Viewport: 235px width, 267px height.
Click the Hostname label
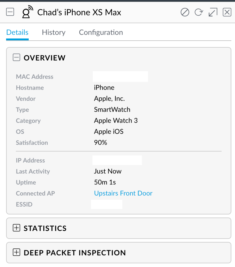click(x=30, y=88)
